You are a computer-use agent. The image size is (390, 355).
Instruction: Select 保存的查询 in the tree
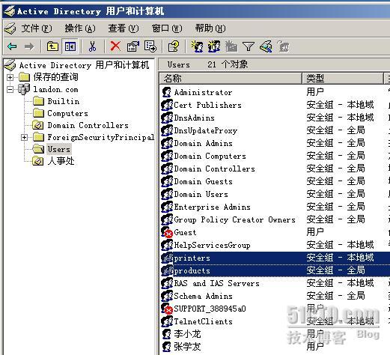pos(56,77)
